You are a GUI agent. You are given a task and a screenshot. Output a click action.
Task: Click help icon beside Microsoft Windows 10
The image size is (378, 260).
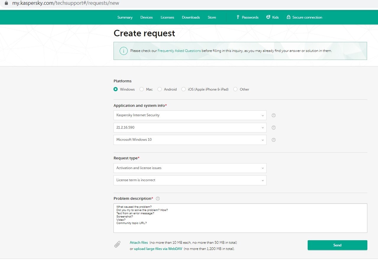click(x=274, y=140)
